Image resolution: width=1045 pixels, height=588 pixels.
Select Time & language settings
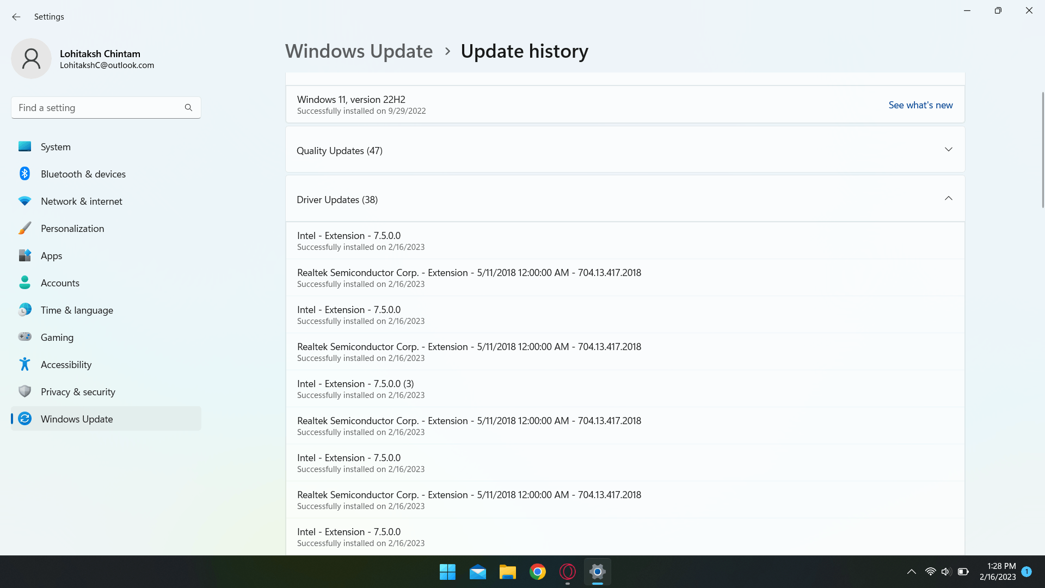(77, 310)
